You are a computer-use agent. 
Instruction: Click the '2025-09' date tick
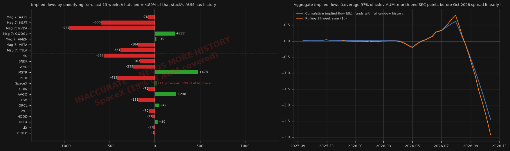298,146
